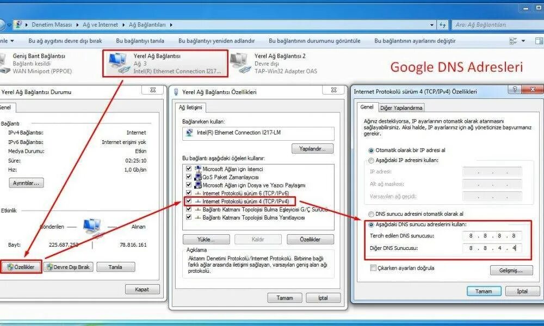The height and width of the screenshot is (326, 544).
Task: Switch to Diğer Yapılandırma tab
Action: coord(401,108)
